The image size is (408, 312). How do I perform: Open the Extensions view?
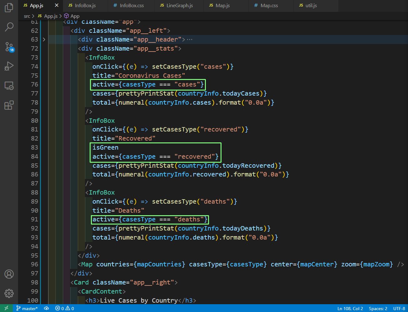(9, 105)
